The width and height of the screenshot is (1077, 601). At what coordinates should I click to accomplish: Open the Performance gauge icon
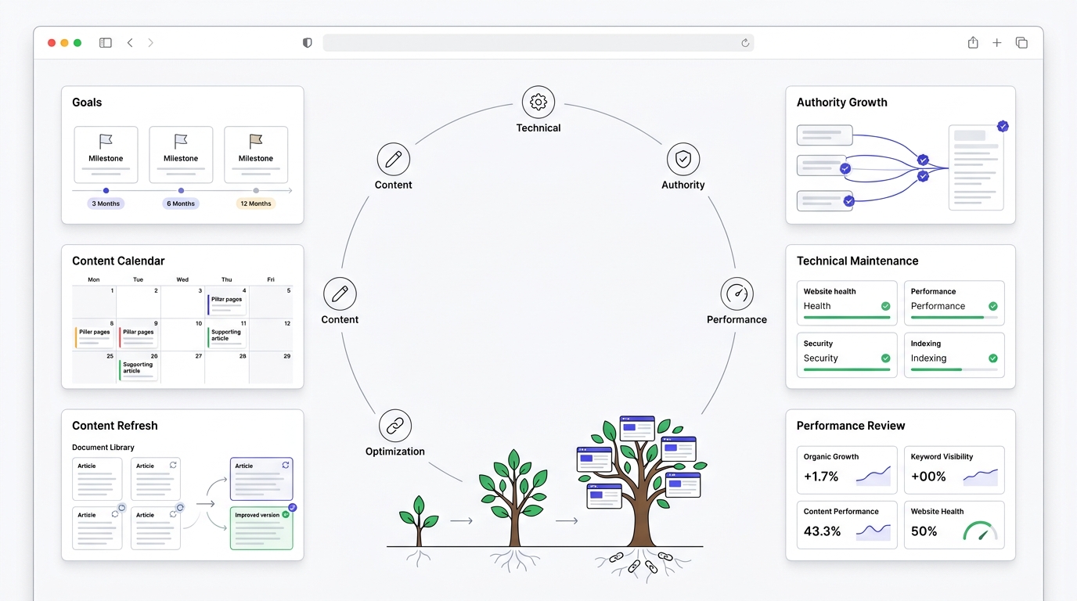click(737, 293)
